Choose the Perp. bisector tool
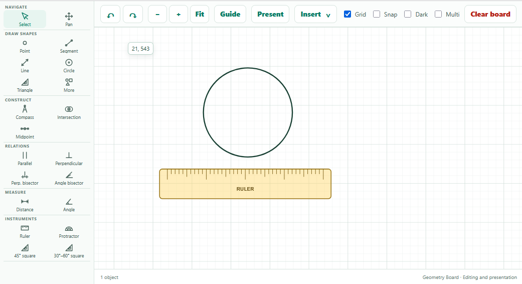 [25, 179]
